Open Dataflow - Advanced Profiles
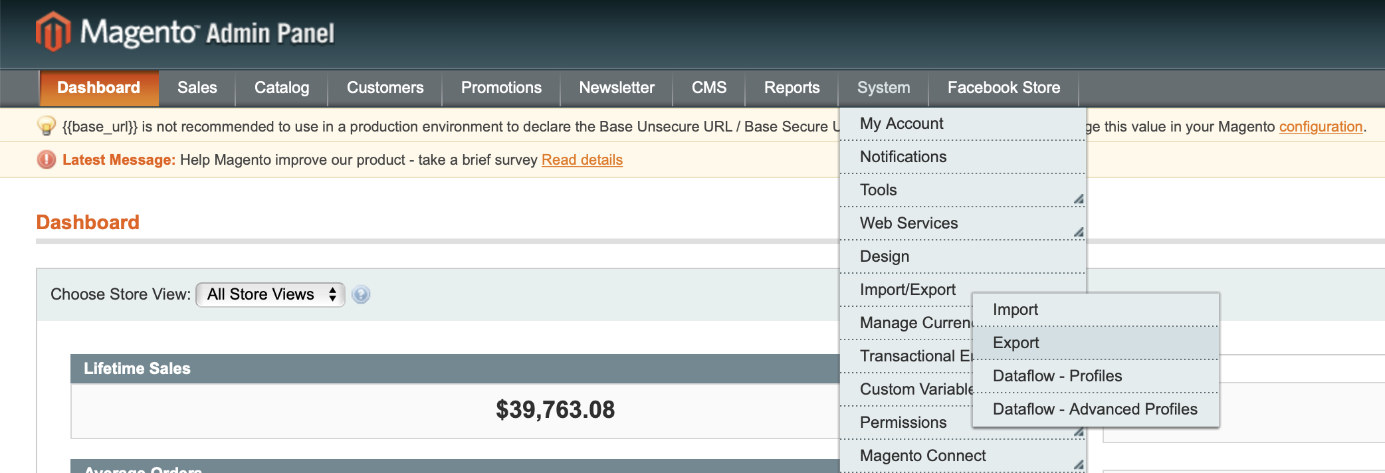 point(1095,409)
